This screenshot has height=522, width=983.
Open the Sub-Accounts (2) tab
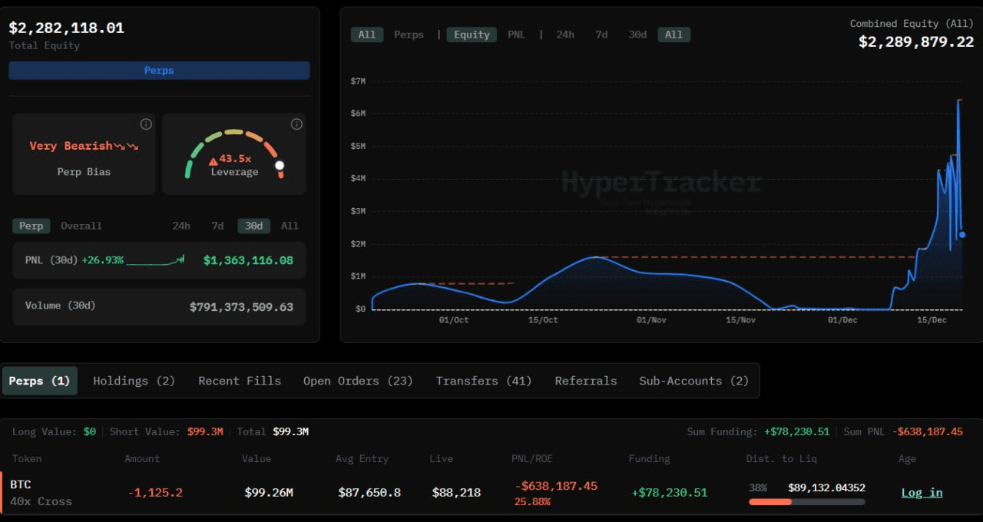[x=693, y=381]
